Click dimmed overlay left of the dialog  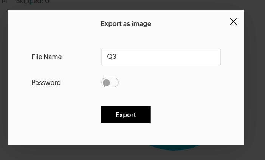(3, 75)
